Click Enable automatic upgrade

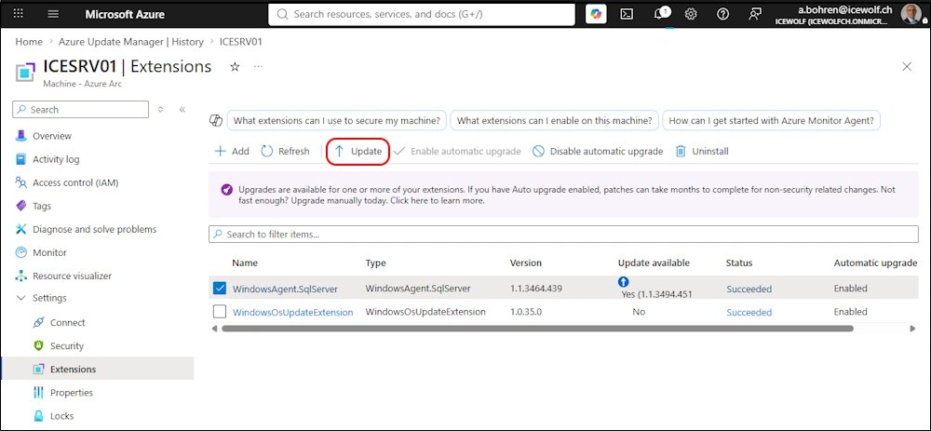tap(457, 152)
